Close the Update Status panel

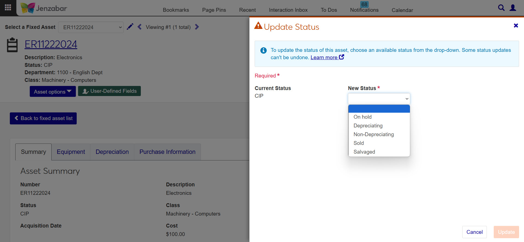coord(516,26)
